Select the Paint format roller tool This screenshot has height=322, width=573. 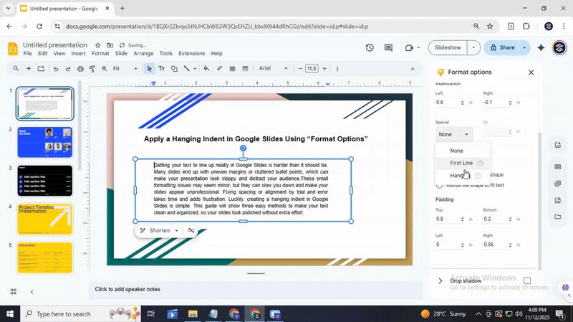[92, 69]
